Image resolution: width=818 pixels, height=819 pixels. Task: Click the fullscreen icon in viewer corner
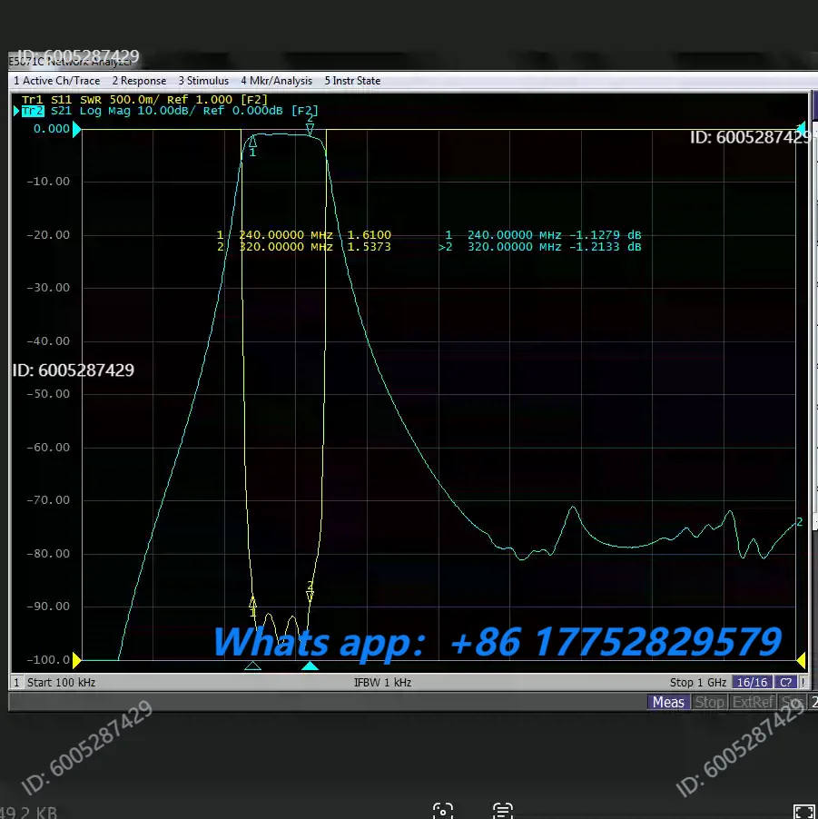804,812
